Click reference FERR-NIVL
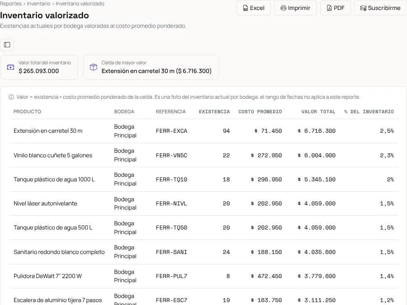Viewport: 407px width, 305px height. click(171, 204)
